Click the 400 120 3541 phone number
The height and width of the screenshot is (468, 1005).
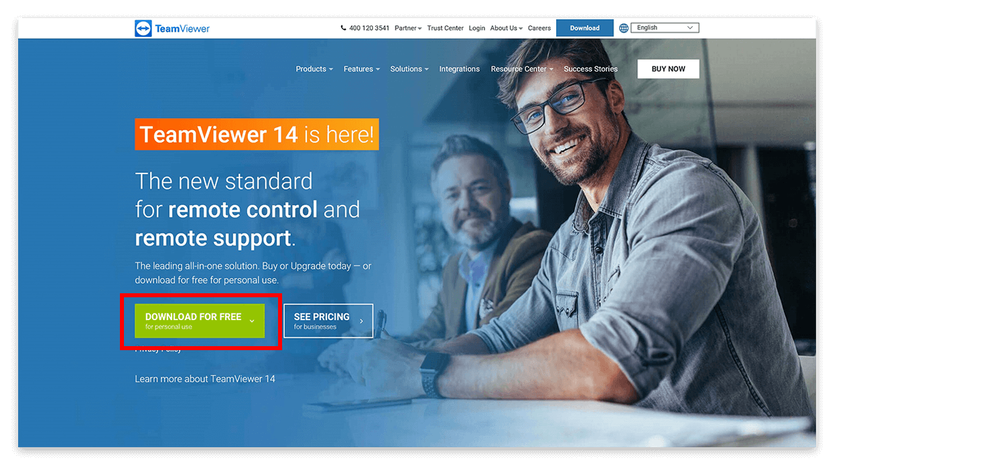pos(369,28)
